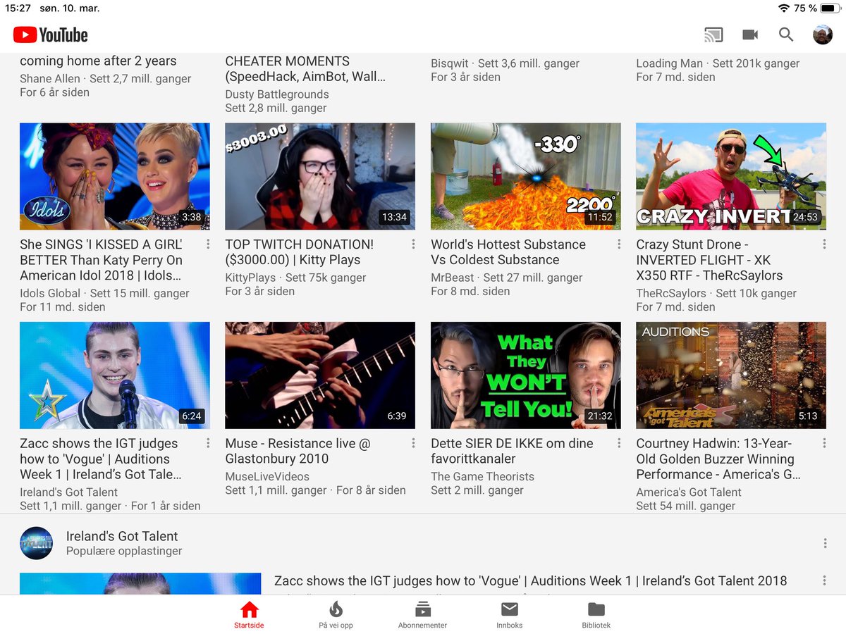This screenshot has height=634, width=846.
Task: Open the Ireland's Got Talent section menu
Action: [x=824, y=543]
